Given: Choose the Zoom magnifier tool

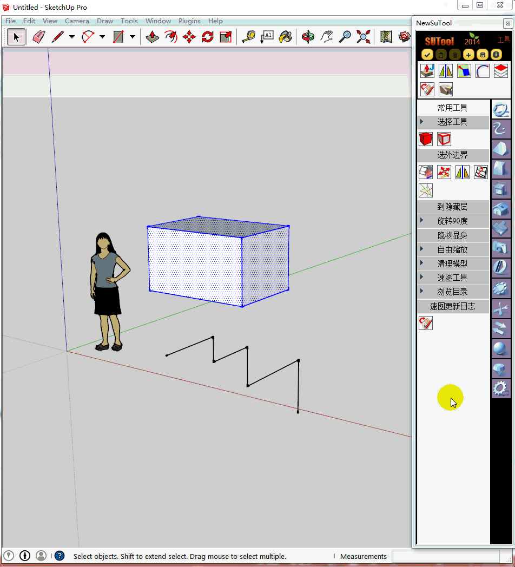Looking at the screenshot, I should tap(345, 37).
